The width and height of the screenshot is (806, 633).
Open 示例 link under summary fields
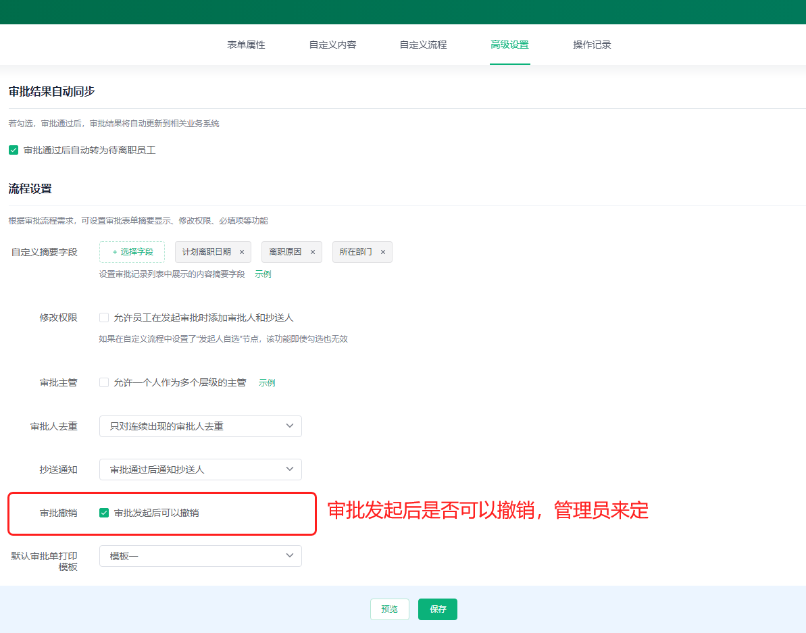(x=263, y=274)
